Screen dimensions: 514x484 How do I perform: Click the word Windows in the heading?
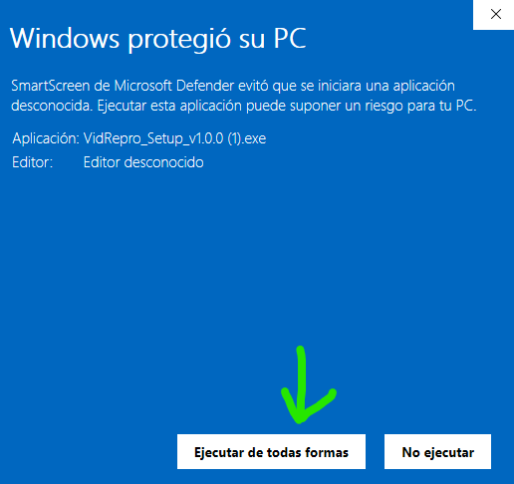pyautogui.click(x=65, y=38)
